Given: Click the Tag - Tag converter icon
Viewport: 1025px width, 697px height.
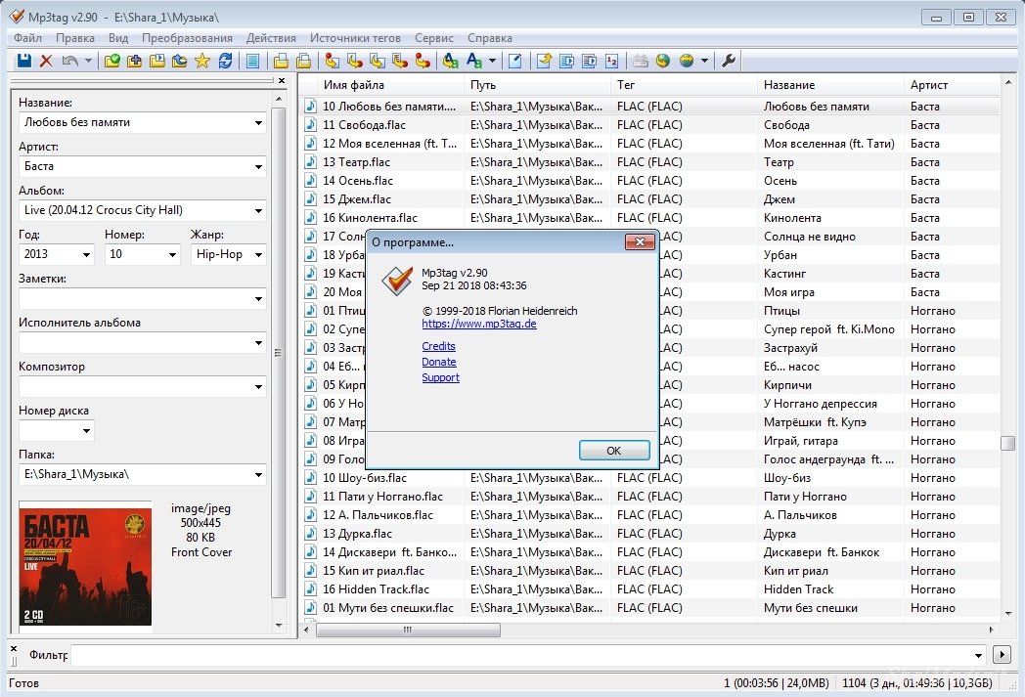Looking at the screenshot, I should click(x=423, y=61).
